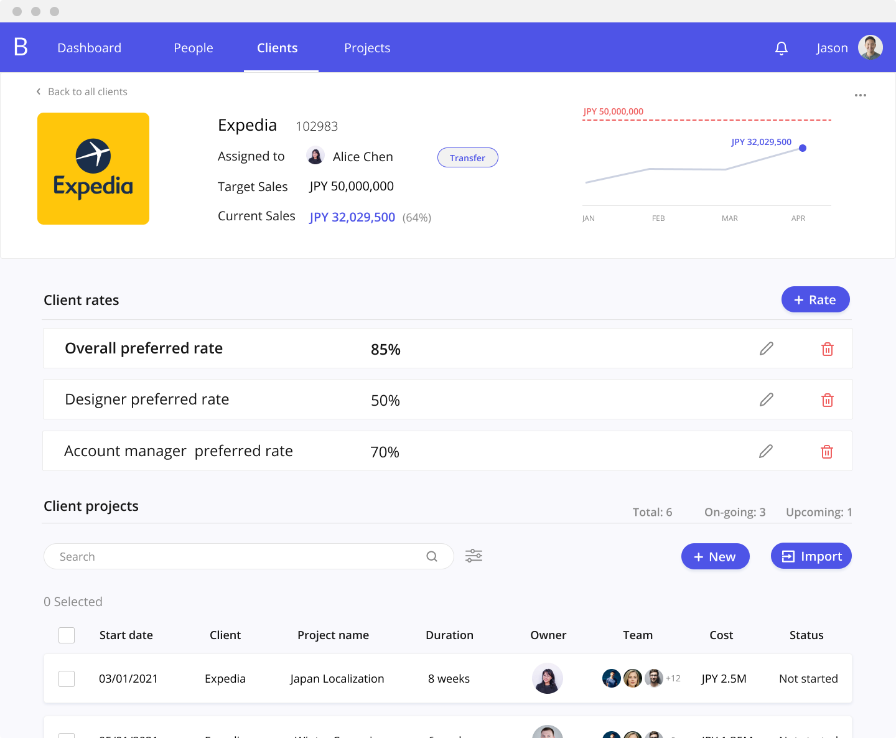896x738 pixels.
Task: Click the Transfer button
Action: 468,157
